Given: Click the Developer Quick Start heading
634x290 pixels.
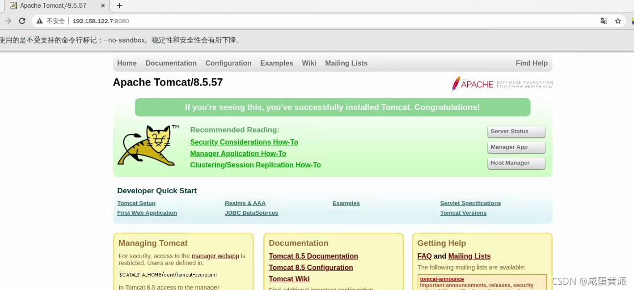Looking at the screenshot, I should tap(157, 191).
